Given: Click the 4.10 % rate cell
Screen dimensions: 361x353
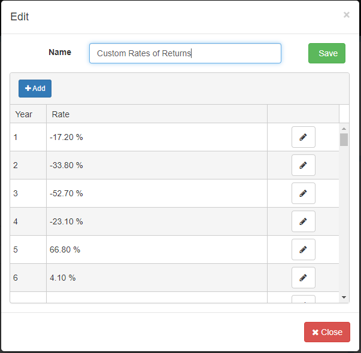Looking at the screenshot, I should 65,278.
